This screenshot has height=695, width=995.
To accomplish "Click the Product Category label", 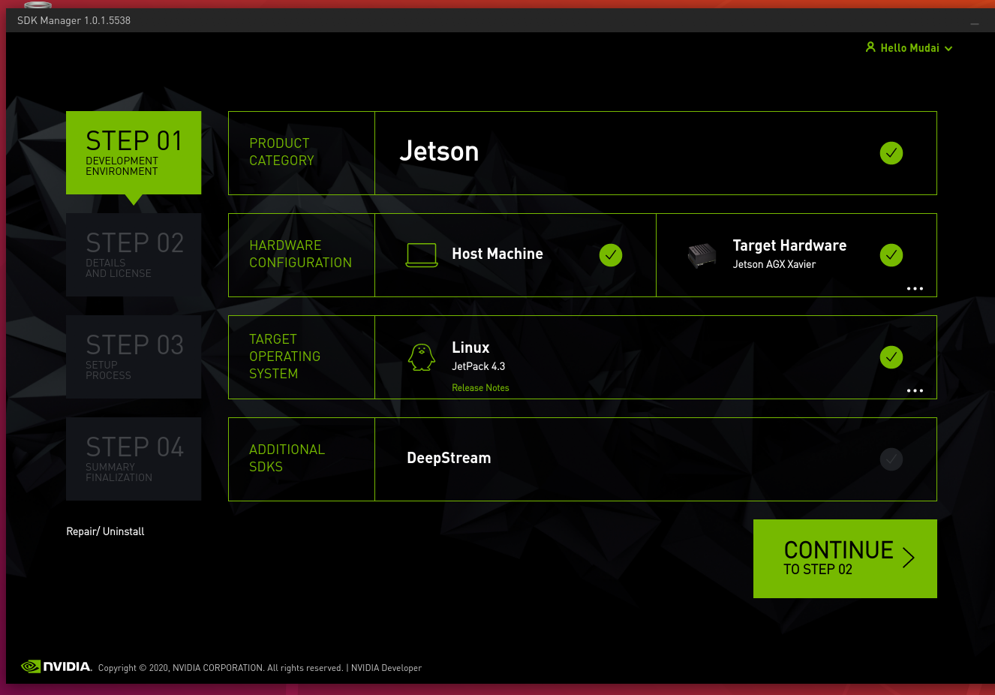I will click(281, 152).
